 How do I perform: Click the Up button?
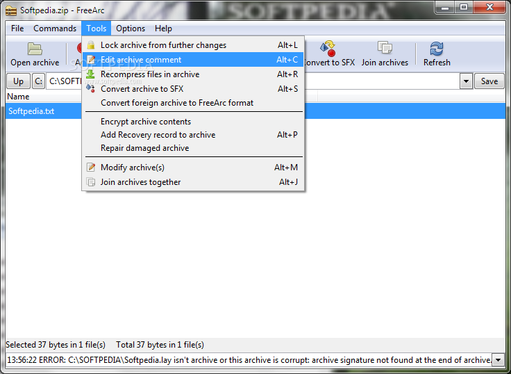tap(18, 81)
